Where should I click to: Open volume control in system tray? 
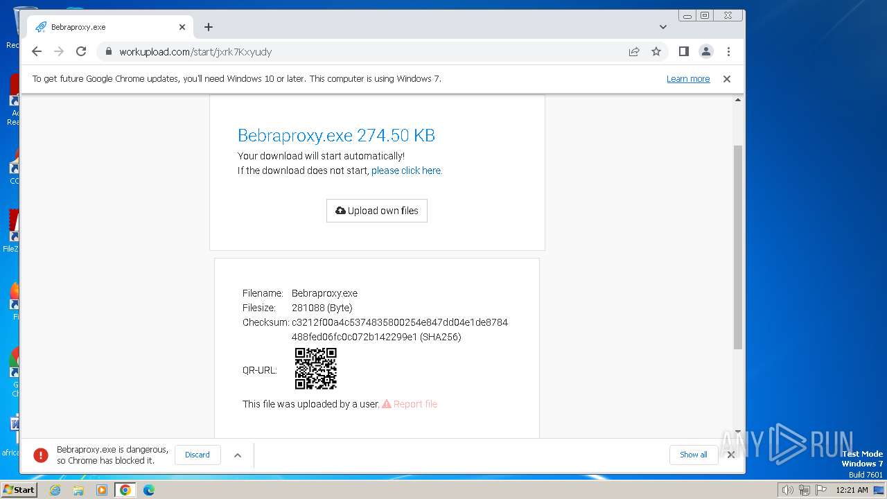coord(788,490)
